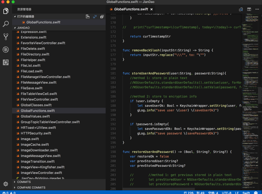Open FileDirectory.swift
The height and width of the screenshot is (194, 262).
click(x=59, y=54)
